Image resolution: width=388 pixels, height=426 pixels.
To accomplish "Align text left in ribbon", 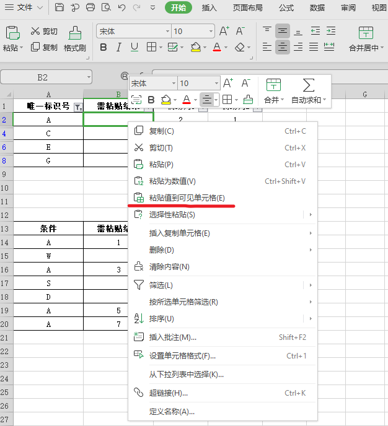I will point(267,47).
